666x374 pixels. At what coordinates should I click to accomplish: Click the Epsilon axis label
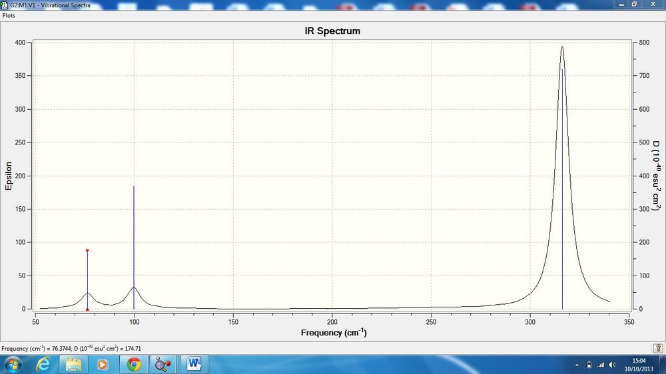pos(9,176)
